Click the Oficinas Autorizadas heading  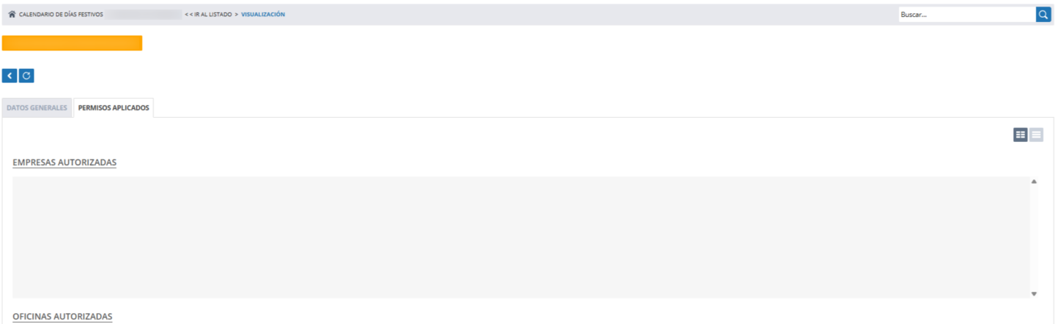point(62,317)
